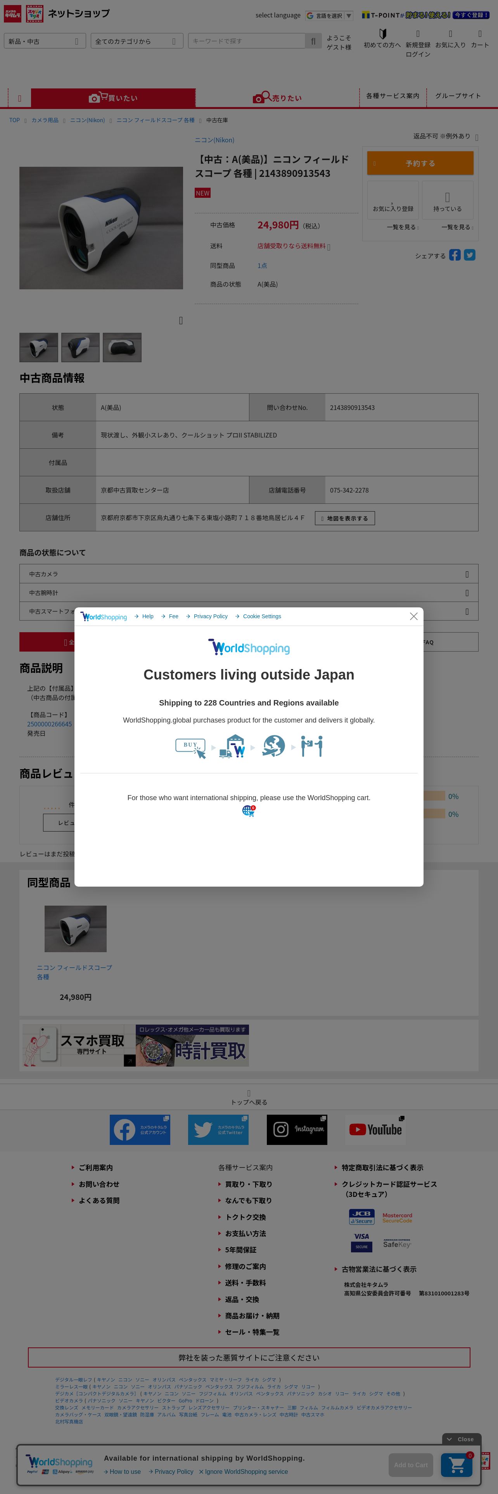The image size is (498, 1494).
Task: Open Instagram banner
Action: [x=297, y=1129]
